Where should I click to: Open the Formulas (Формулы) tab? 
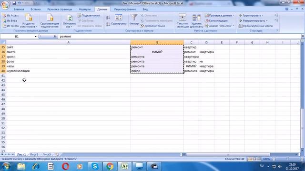click(85, 9)
